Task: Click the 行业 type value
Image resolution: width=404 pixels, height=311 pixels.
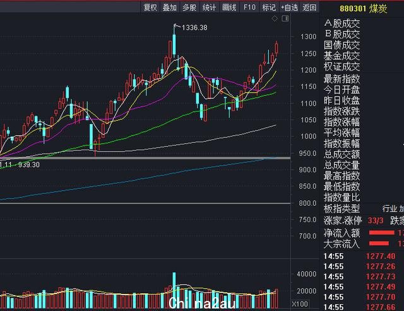Action: 389,208
